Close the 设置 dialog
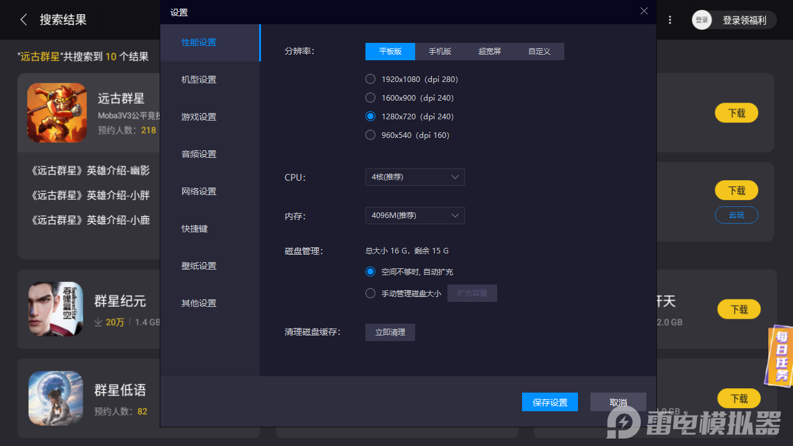This screenshot has height=446, width=793. coord(644,11)
